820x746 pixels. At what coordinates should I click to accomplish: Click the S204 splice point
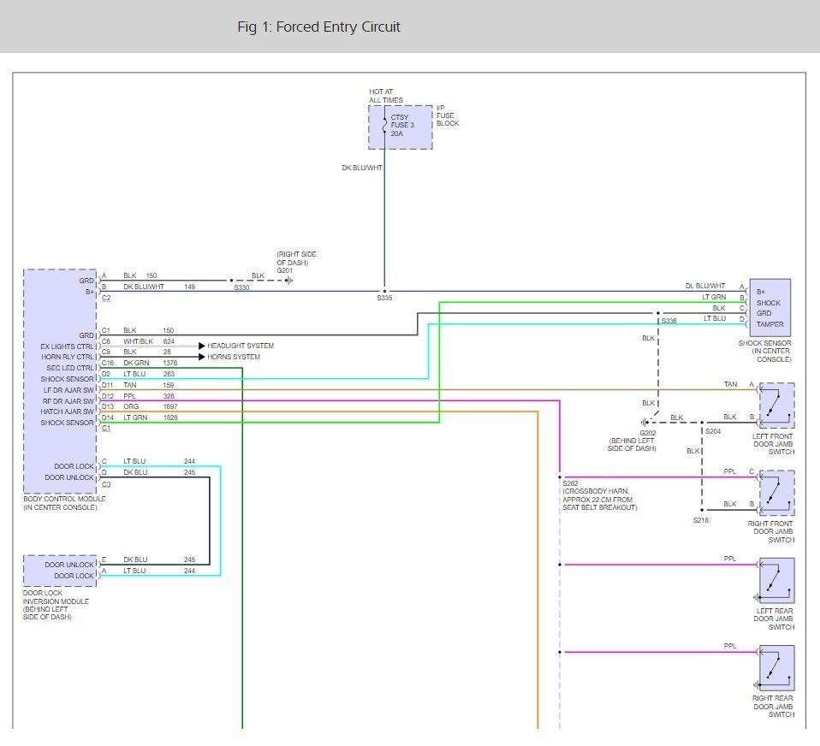[x=702, y=423]
